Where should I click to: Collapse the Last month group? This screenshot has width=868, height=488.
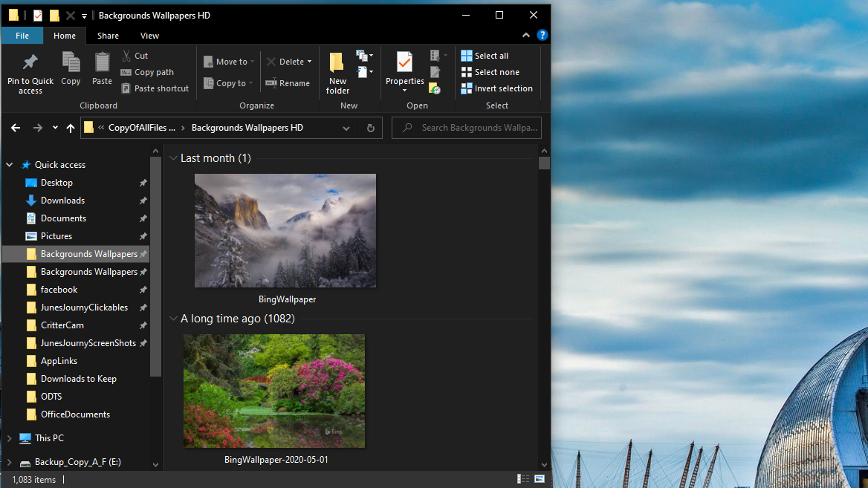pyautogui.click(x=173, y=158)
